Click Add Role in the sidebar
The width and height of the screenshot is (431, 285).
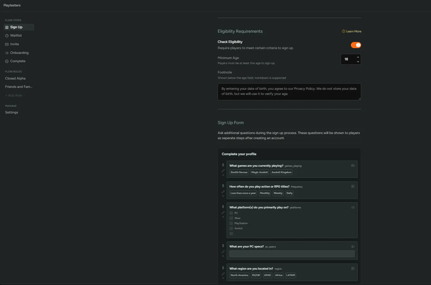[x=13, y=96]
